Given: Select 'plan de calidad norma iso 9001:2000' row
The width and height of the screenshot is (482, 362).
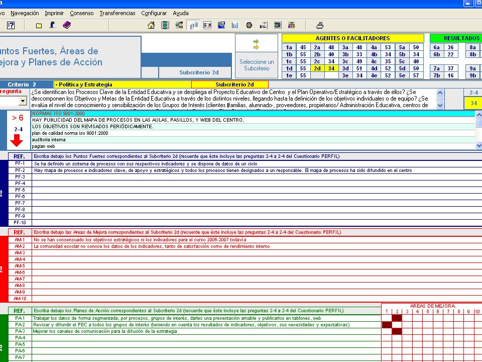Looking at the screenshot, I should pos(253,133).
